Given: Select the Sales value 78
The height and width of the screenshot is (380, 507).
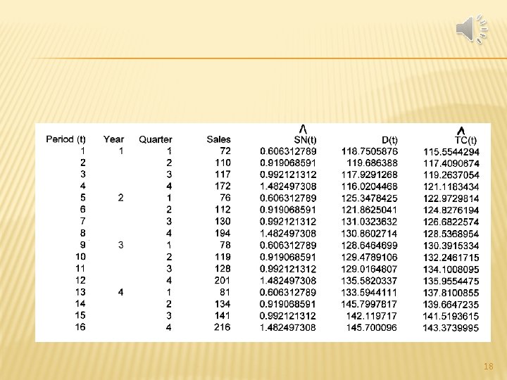Looking at the screenshot, I should (x=225, y=245).
